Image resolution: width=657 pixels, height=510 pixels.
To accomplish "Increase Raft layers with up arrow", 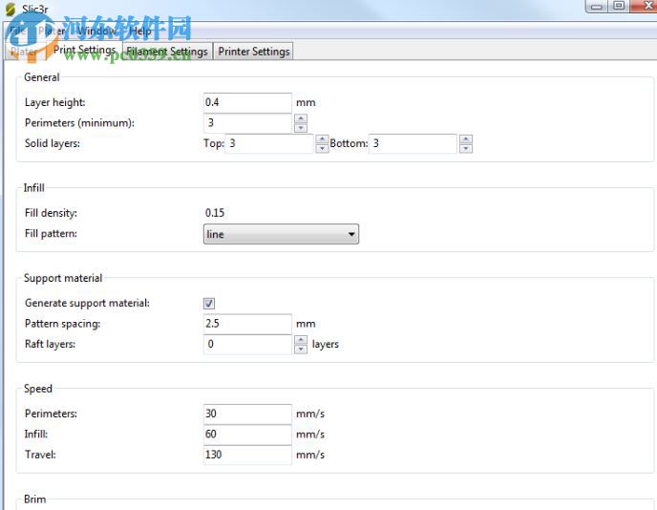I will tap(301, 340).
